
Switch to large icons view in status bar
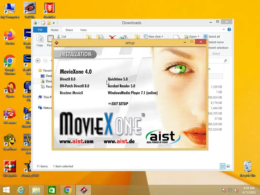point(228,166)
